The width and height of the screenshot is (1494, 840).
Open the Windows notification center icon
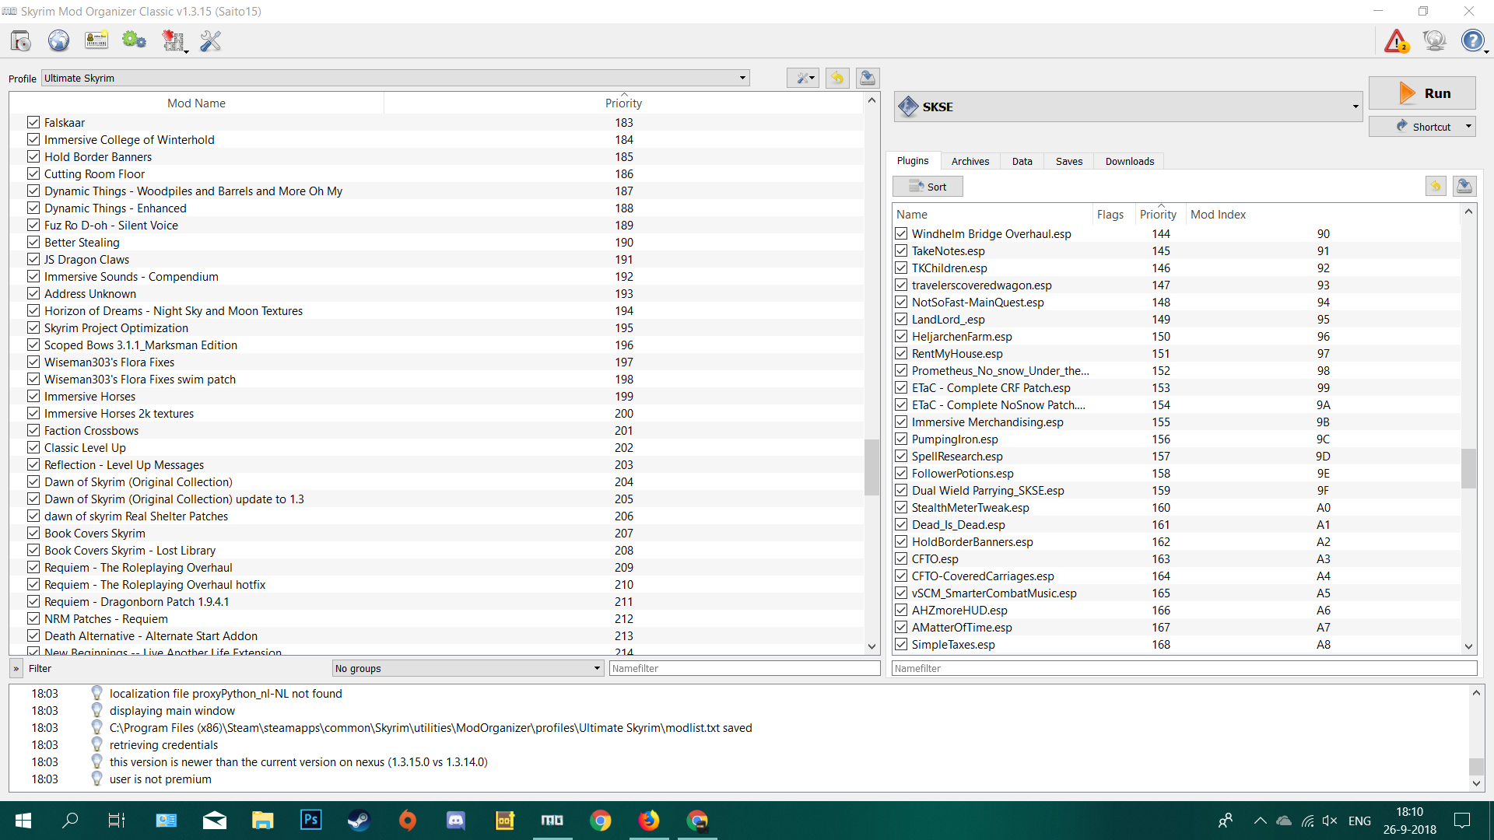1462,821
